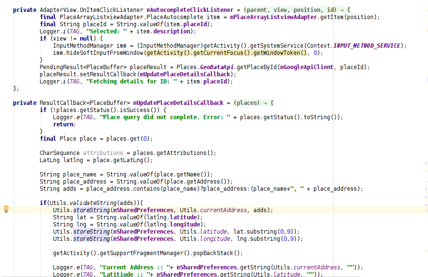Expand the folded lambda "(places)"
The image size is (428, 277).
tap(253, 103)
